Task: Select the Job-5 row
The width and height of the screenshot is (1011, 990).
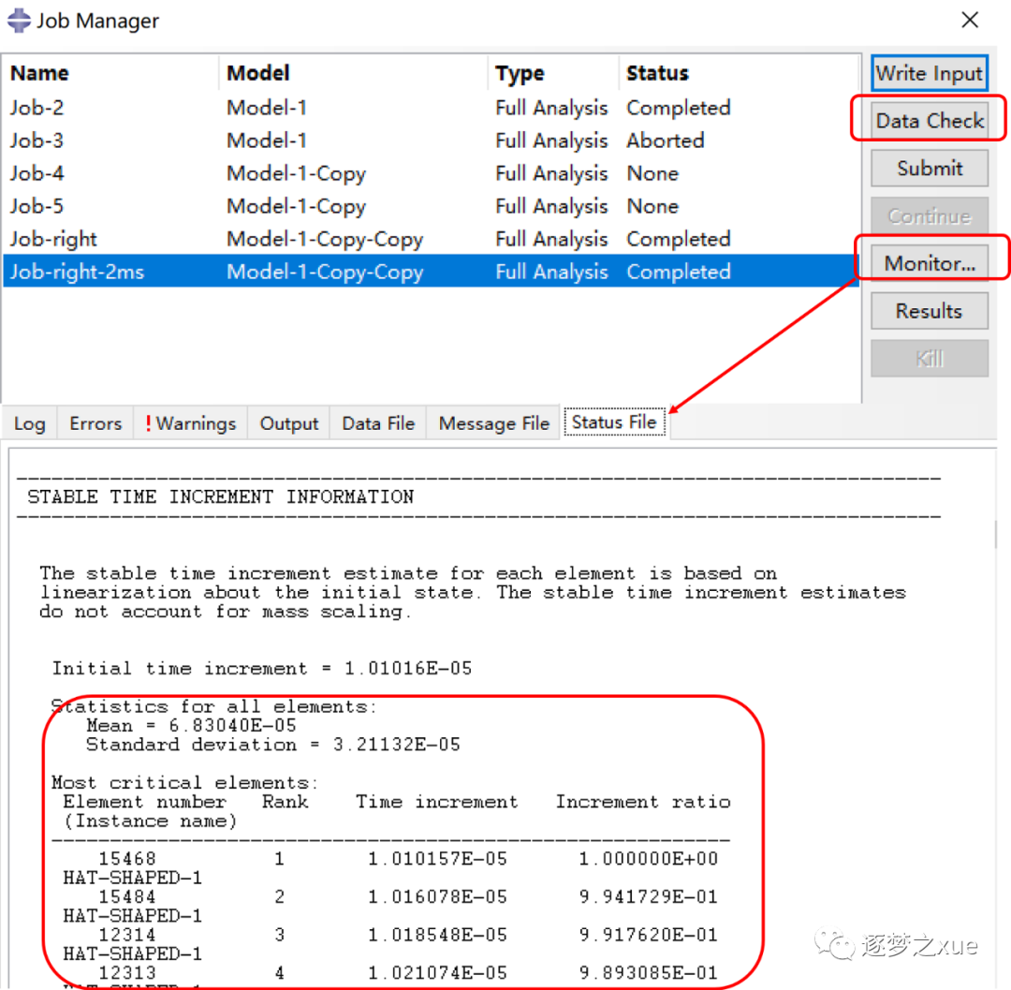Action: 431,206
